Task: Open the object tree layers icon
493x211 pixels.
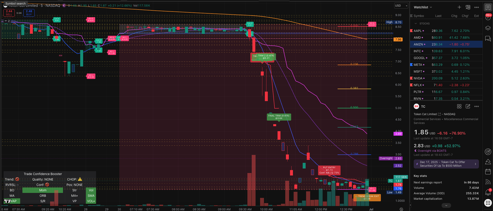Action: pyautogui.click(x=488, y=28)
